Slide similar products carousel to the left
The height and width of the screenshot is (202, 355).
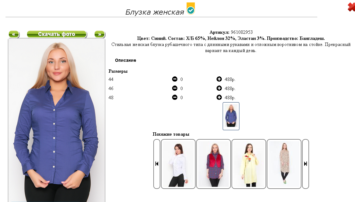(x=157, y=164)
